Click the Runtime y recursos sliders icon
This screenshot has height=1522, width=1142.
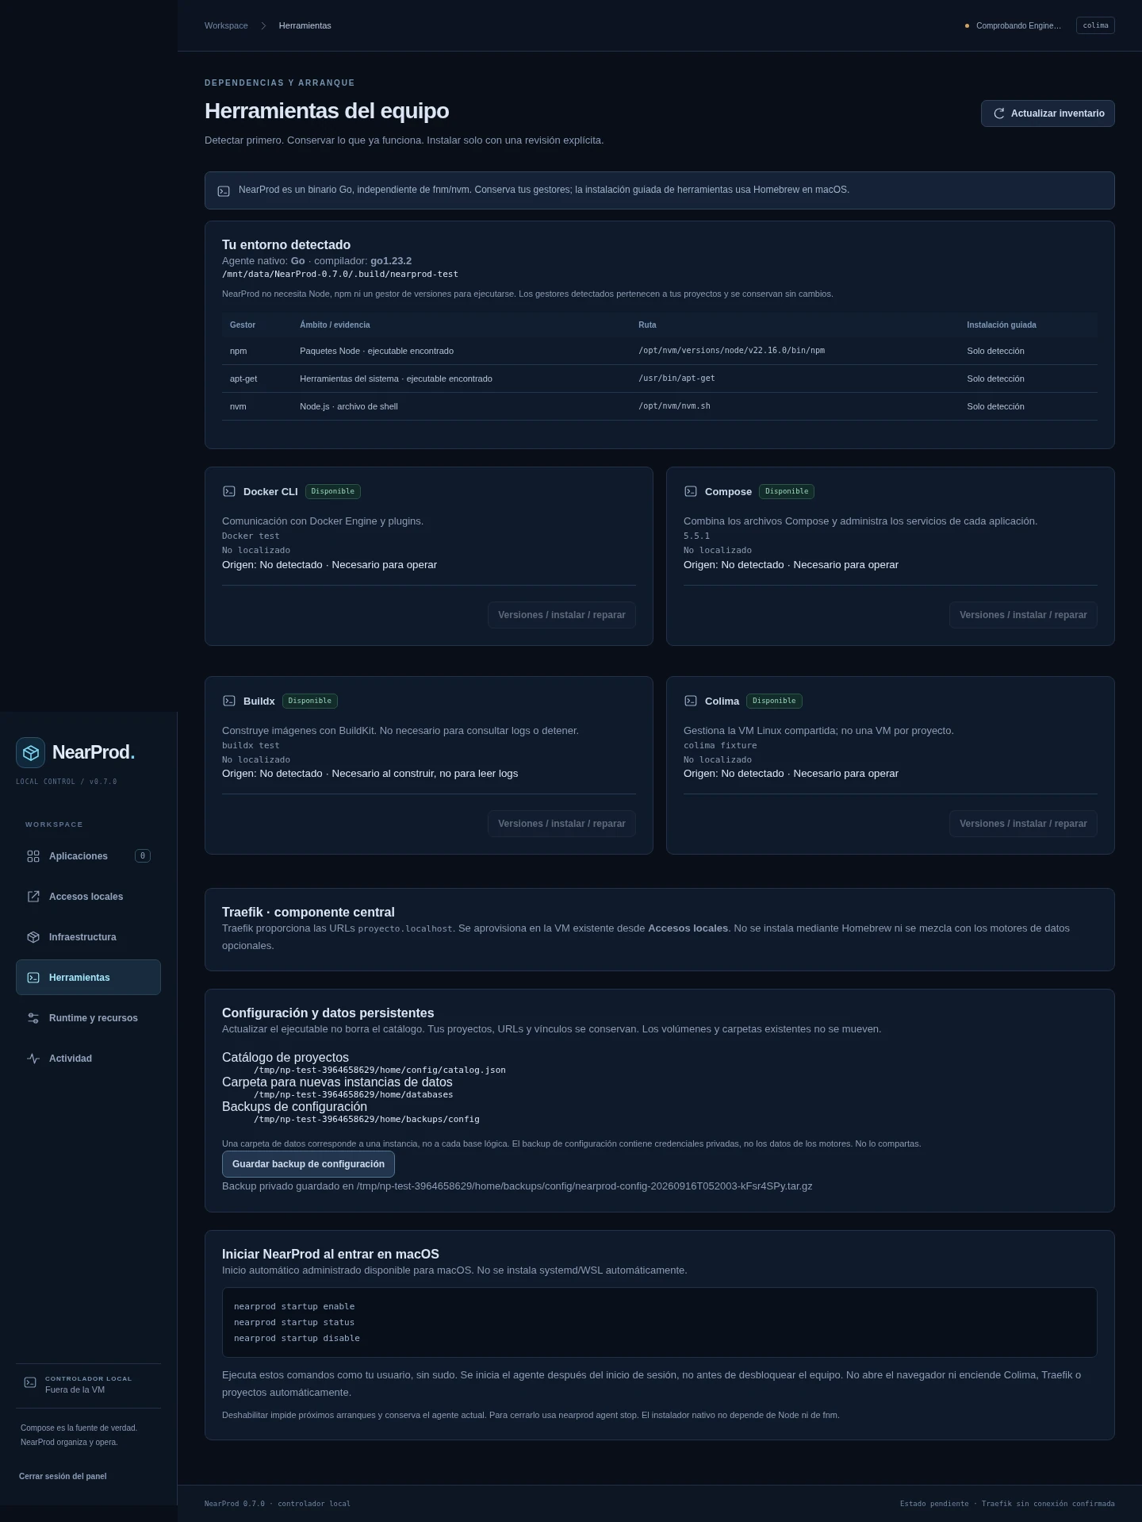(33, 1018)
